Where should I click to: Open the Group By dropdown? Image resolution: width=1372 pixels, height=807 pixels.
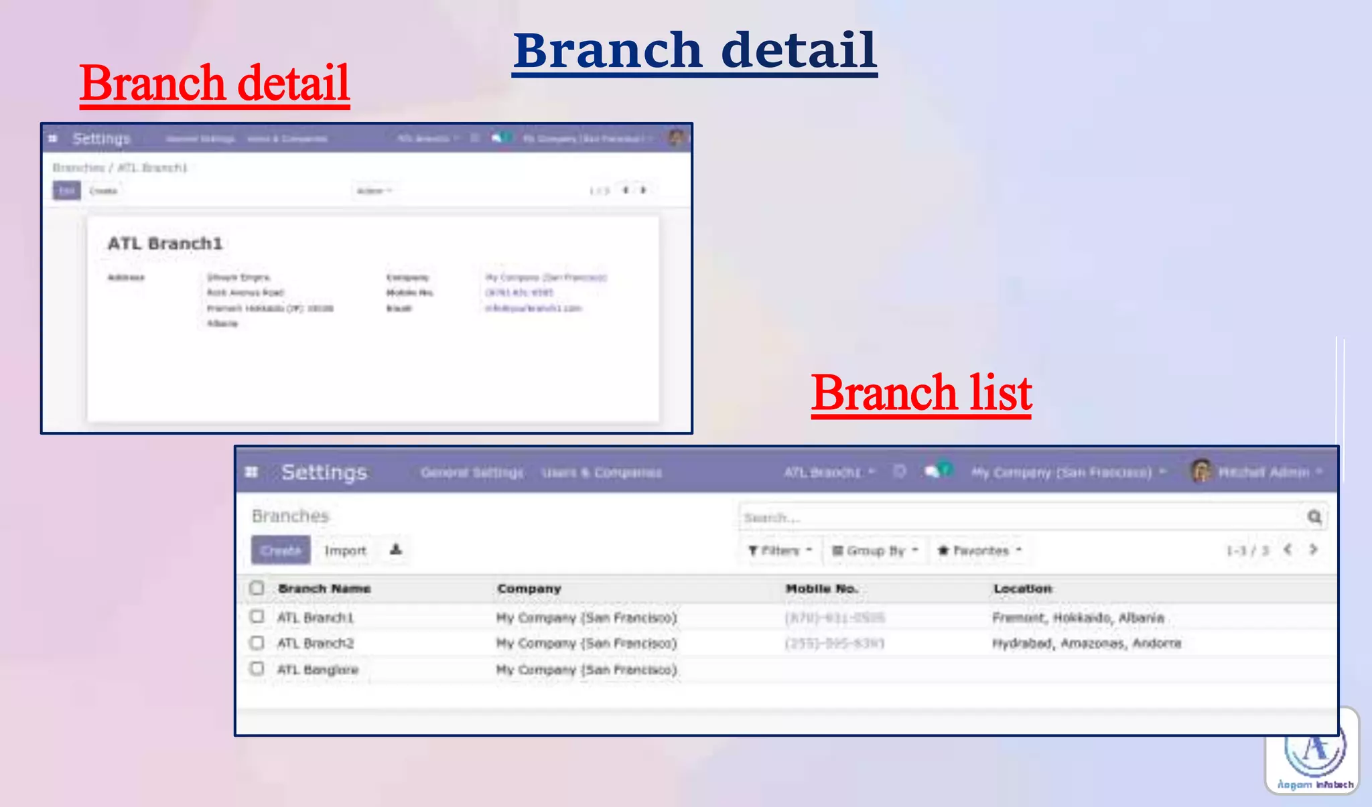(875, 551)
